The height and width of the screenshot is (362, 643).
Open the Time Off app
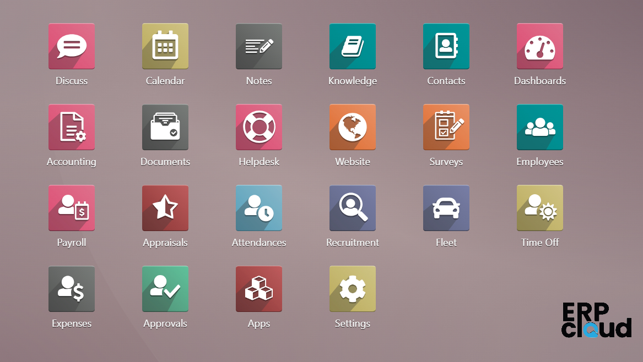pyautogui.click(x=539, y=208)
